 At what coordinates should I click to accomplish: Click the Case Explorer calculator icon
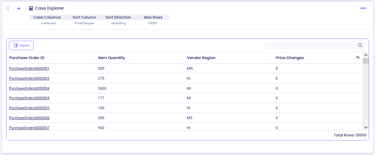coord(31,8)
